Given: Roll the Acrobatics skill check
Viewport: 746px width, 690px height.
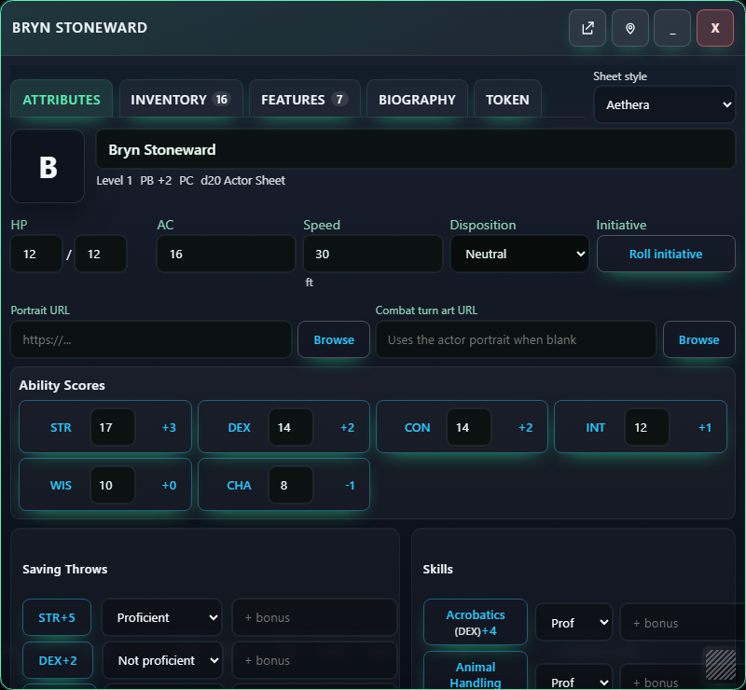Looking at the screenshot, I should [x=476, y=622].
